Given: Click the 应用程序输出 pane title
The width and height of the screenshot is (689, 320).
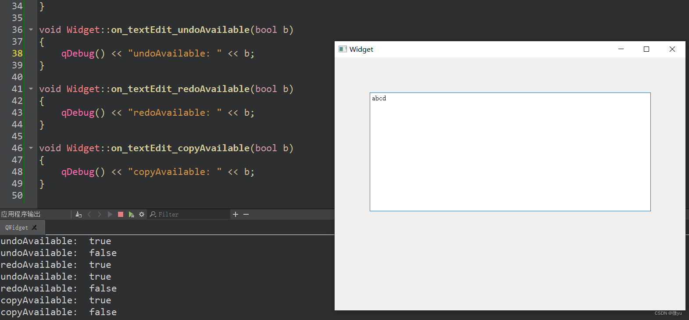Looking at the screenshot, I should click(21, 214).
